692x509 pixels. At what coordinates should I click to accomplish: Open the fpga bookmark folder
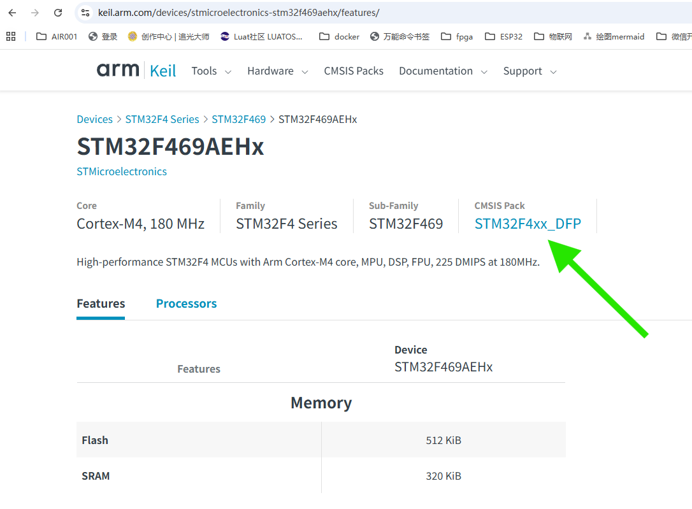[457, 36]
